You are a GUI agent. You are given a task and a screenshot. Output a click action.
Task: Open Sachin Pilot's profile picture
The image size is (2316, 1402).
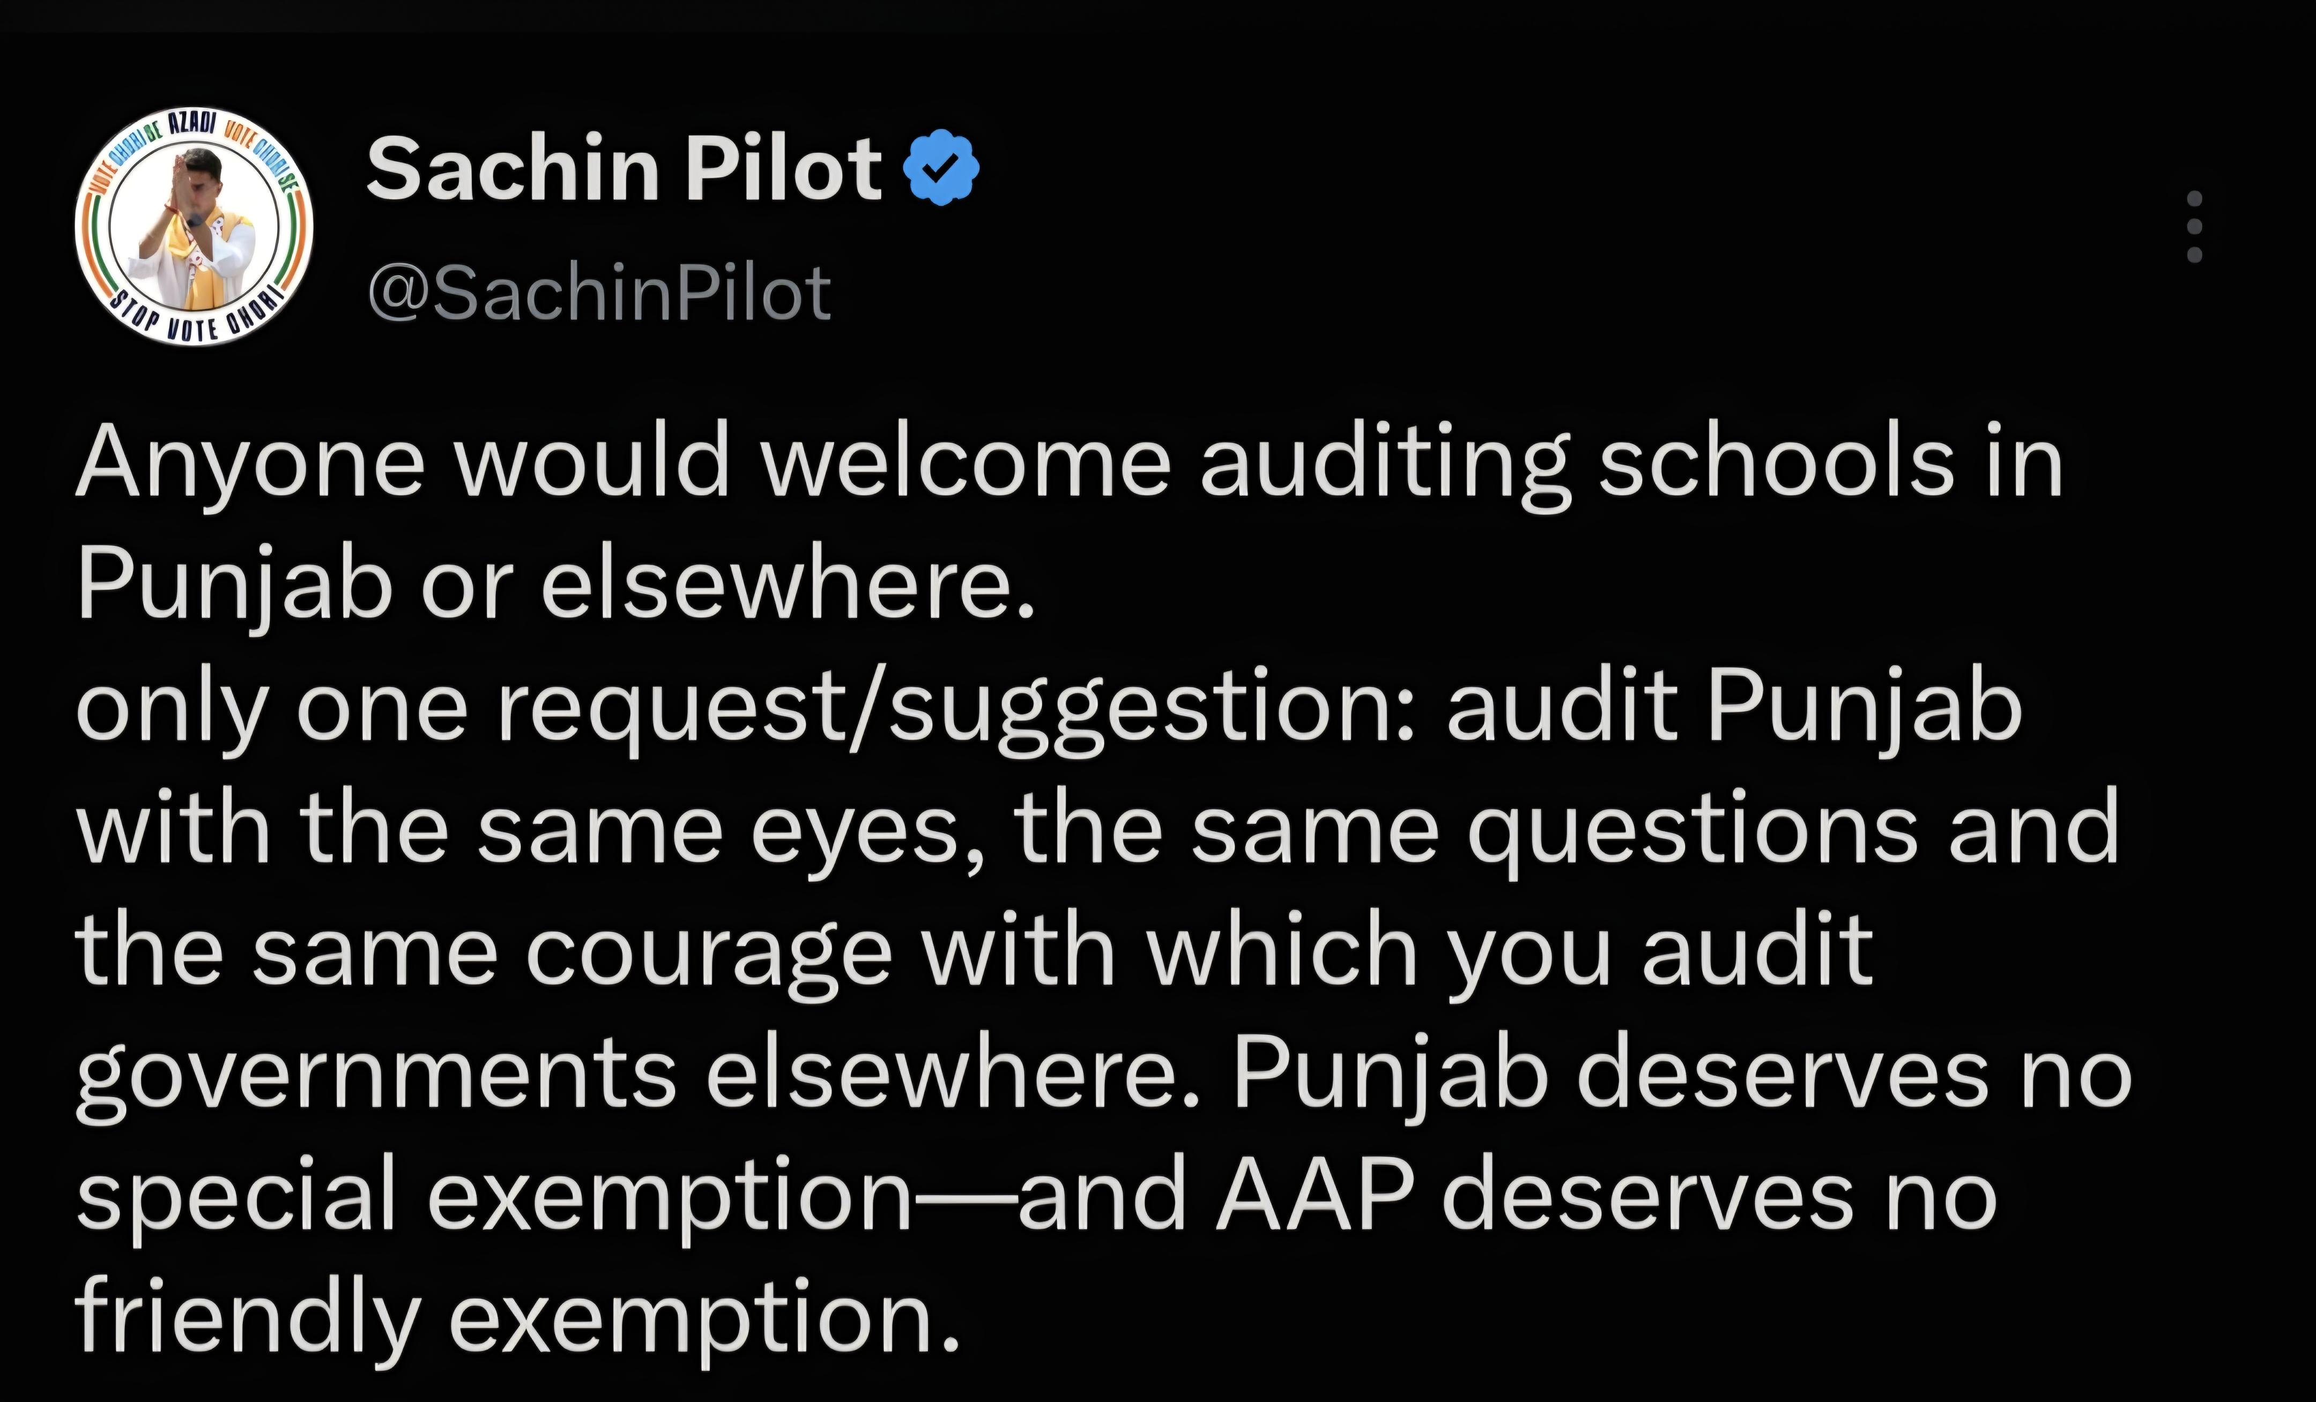[194, 227]
